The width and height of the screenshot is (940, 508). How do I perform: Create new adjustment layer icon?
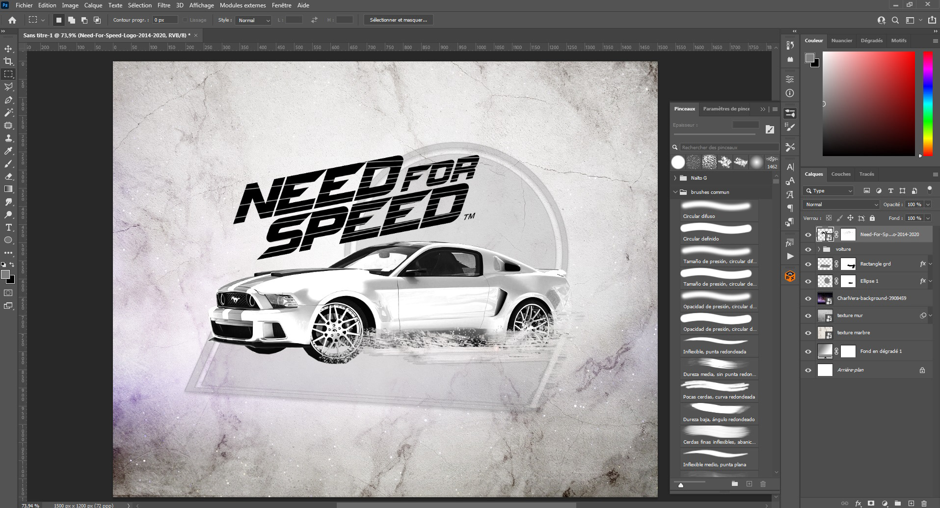click(885, 503)
